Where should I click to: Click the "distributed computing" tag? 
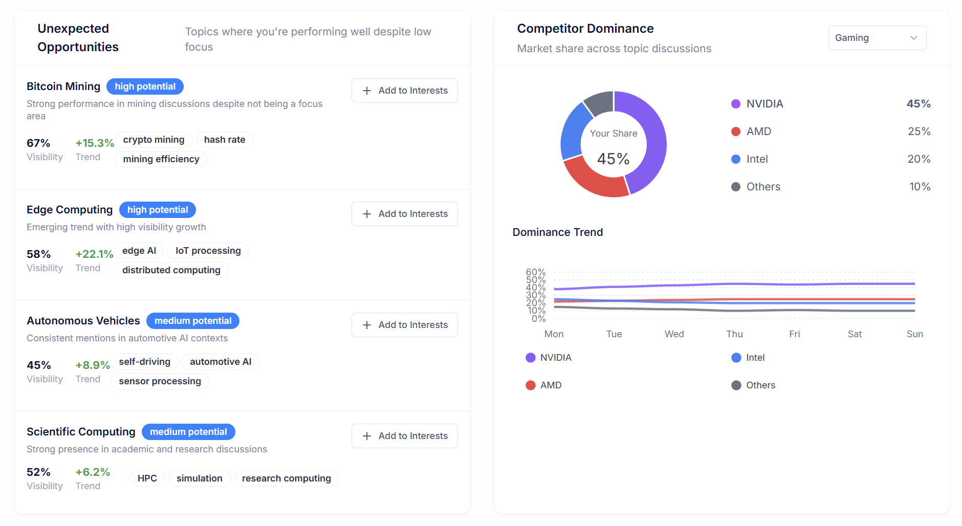click(x=171, y=270)
